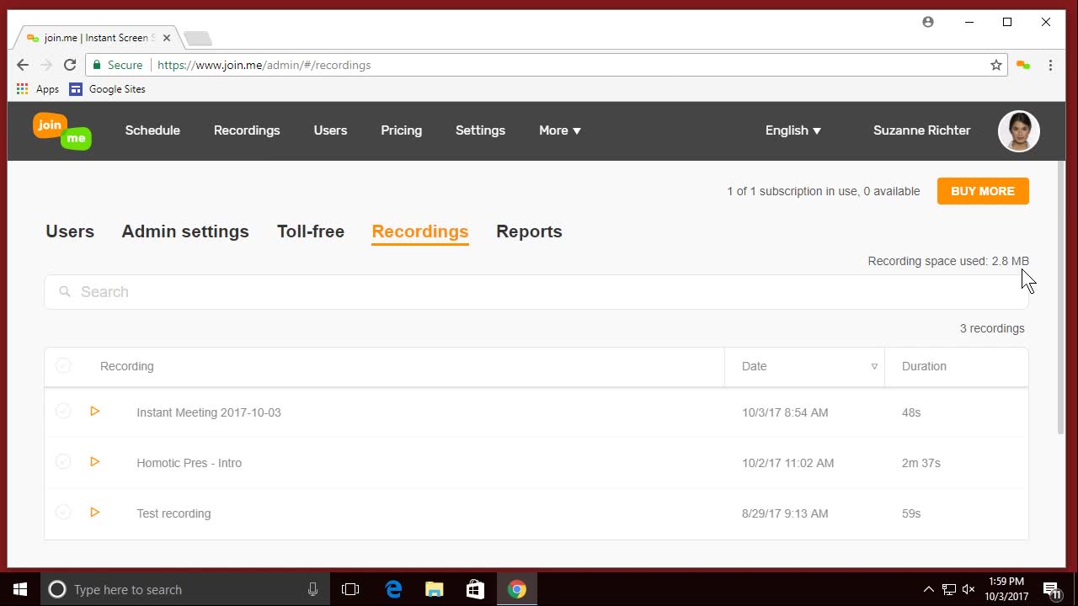Click the Chrome forward arrow
1078x606 pixels.
[x=46, y=65]
